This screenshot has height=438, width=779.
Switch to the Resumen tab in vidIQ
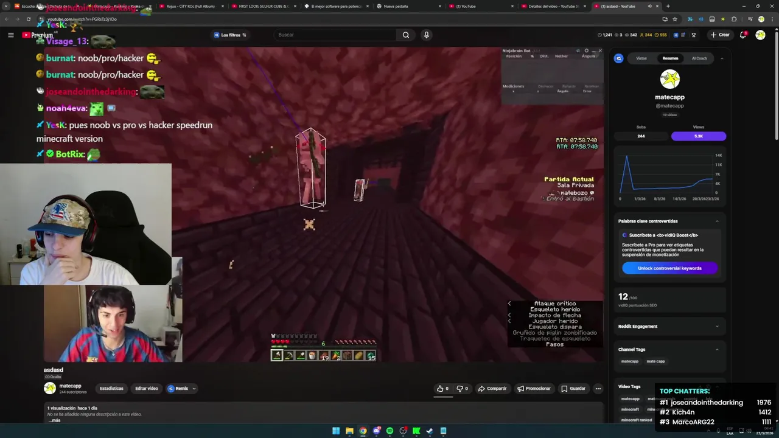670,58
